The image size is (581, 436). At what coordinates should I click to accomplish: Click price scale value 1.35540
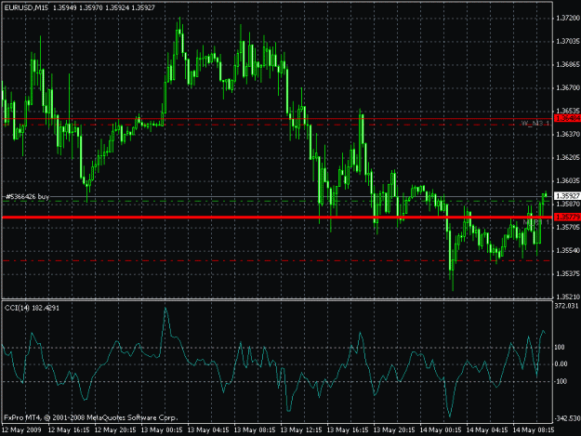[x=568, y=250]
